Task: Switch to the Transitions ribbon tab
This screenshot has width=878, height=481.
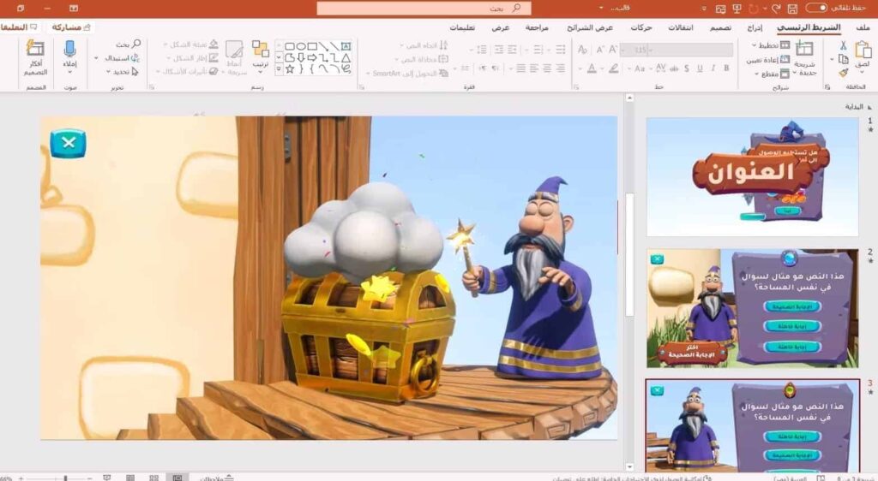Action: pyautogui.click(x=680, y=27)
